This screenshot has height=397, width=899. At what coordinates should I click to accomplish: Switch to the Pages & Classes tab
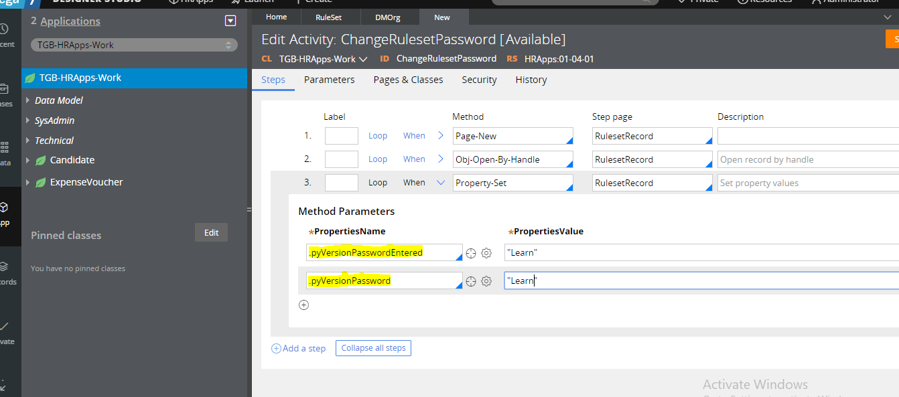tap(408, 80)
